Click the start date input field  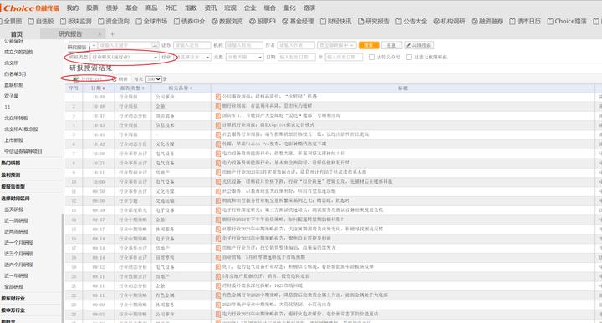pyautogui.click(x=296, y=57)
